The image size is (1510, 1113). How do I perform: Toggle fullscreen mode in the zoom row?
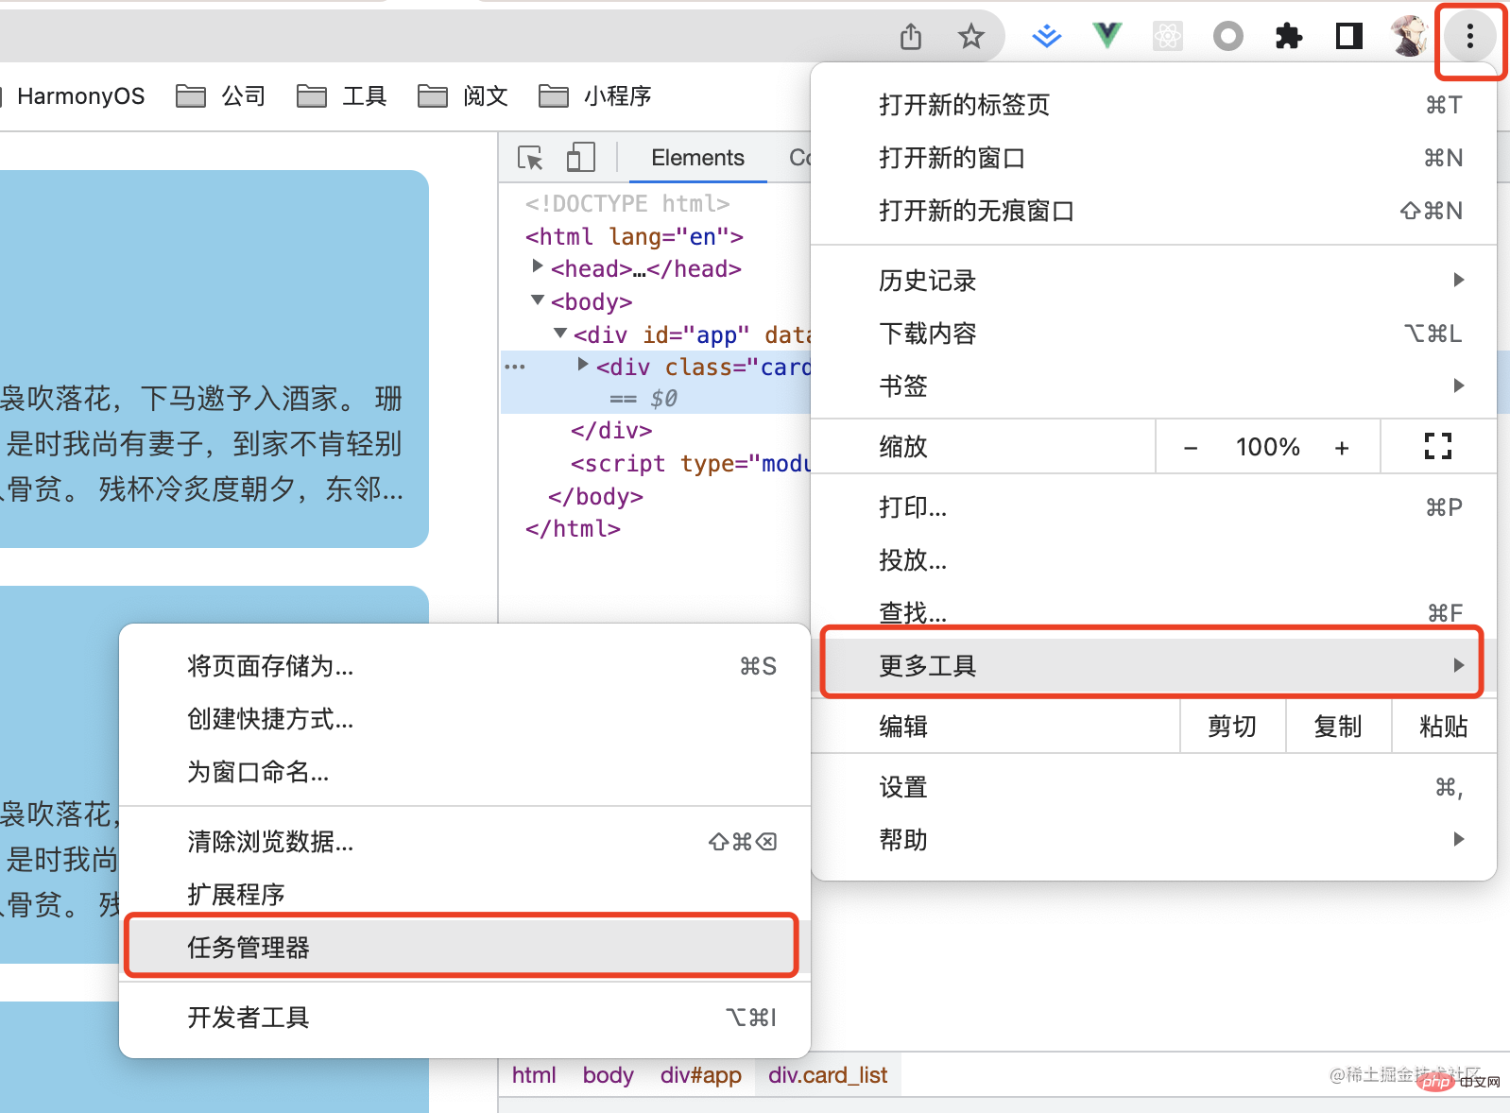tap(1437, 446)
